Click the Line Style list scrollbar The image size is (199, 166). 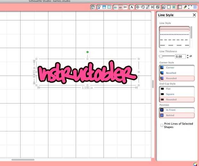coord(191,32)
